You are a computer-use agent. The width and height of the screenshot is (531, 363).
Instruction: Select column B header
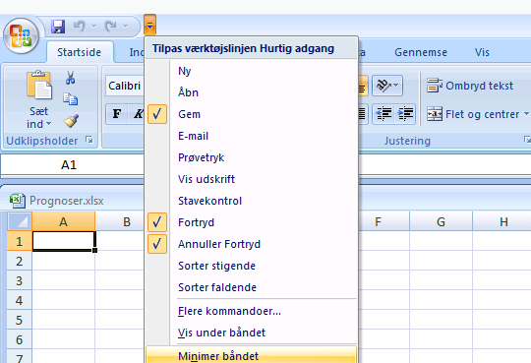(x=120, y=221)
